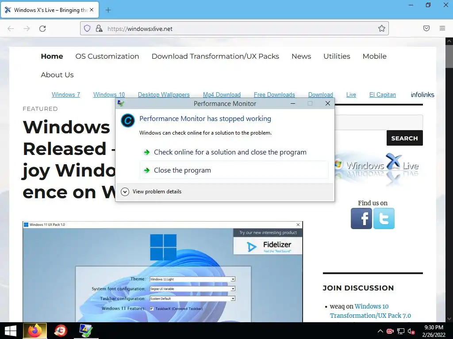Click the address bar URL field
Screen dimensions: 453x339
click(x=234, y=29)
